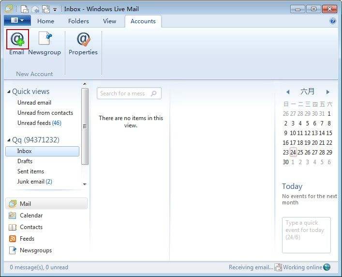
Task: Add a new Newsgroup account
Action: coord(45,43)
